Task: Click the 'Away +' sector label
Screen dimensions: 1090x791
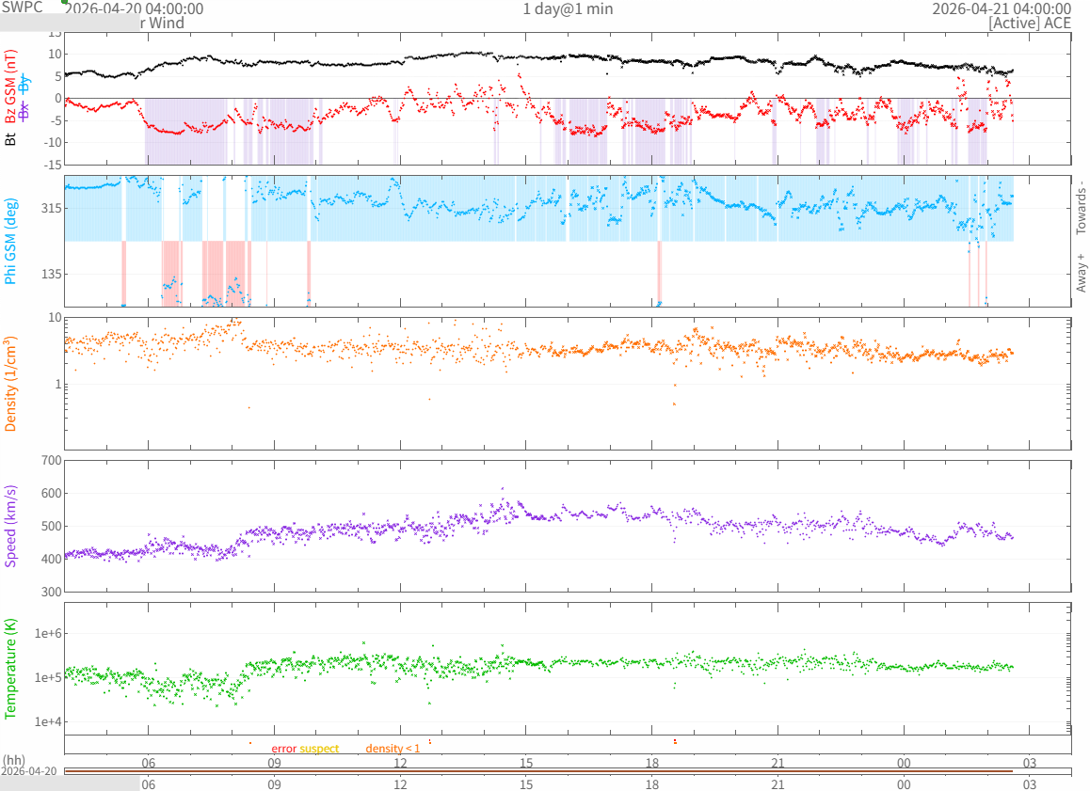Action: [1081, 273]
